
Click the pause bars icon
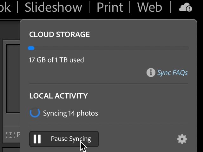37,139
